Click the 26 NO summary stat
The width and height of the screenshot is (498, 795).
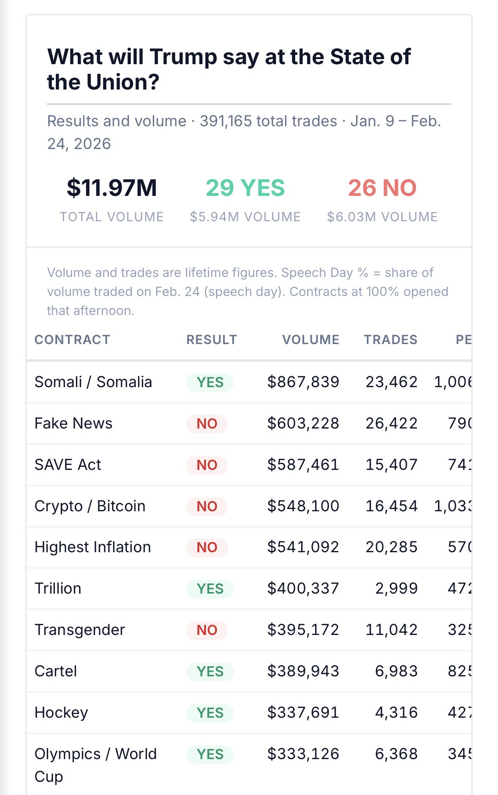point(382,188)
